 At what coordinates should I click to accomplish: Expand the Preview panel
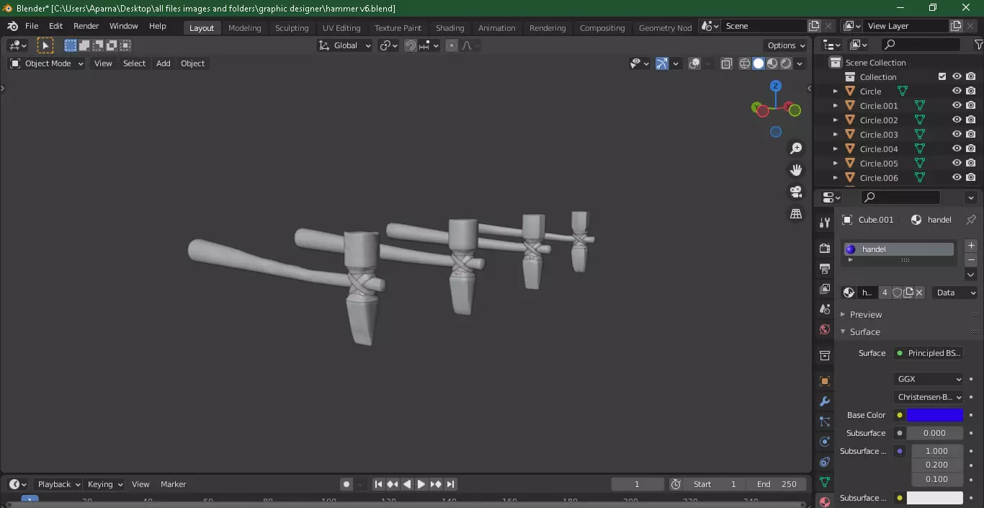pos(865,314)
